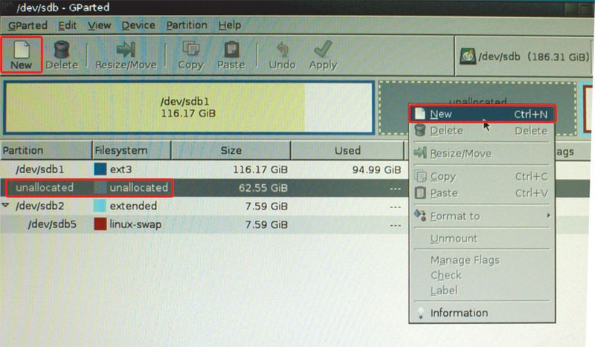The width and height of the screenshot is (595, 347).
Task: Click the Format to icon in the menu
Action: click(x=420, y=215)
